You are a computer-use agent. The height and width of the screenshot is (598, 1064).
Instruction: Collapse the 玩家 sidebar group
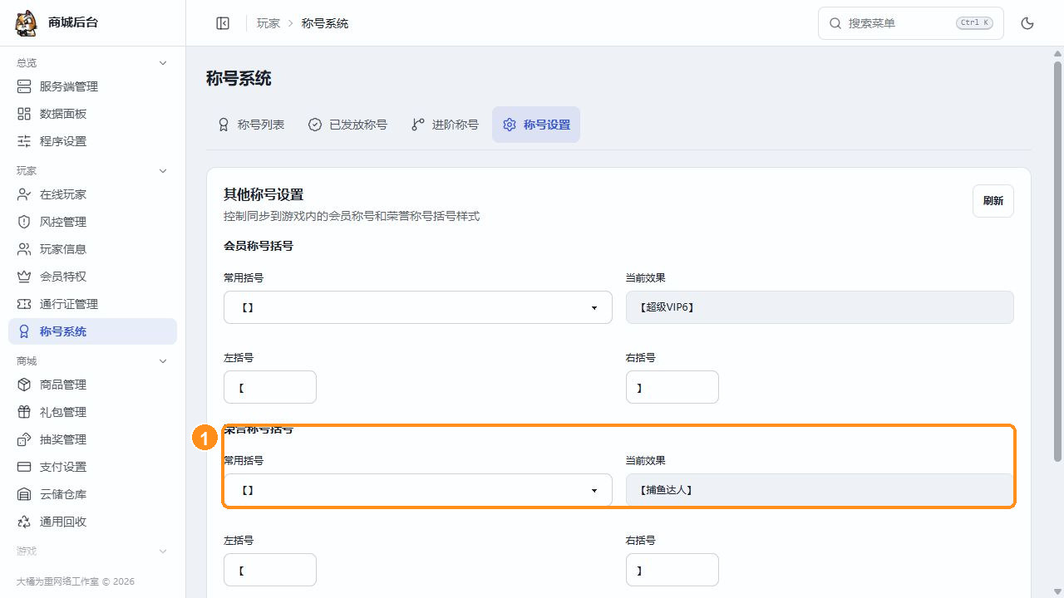click(92, 170)
